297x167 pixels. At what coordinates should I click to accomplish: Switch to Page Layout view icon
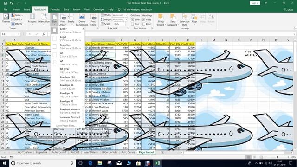point(255,157)
